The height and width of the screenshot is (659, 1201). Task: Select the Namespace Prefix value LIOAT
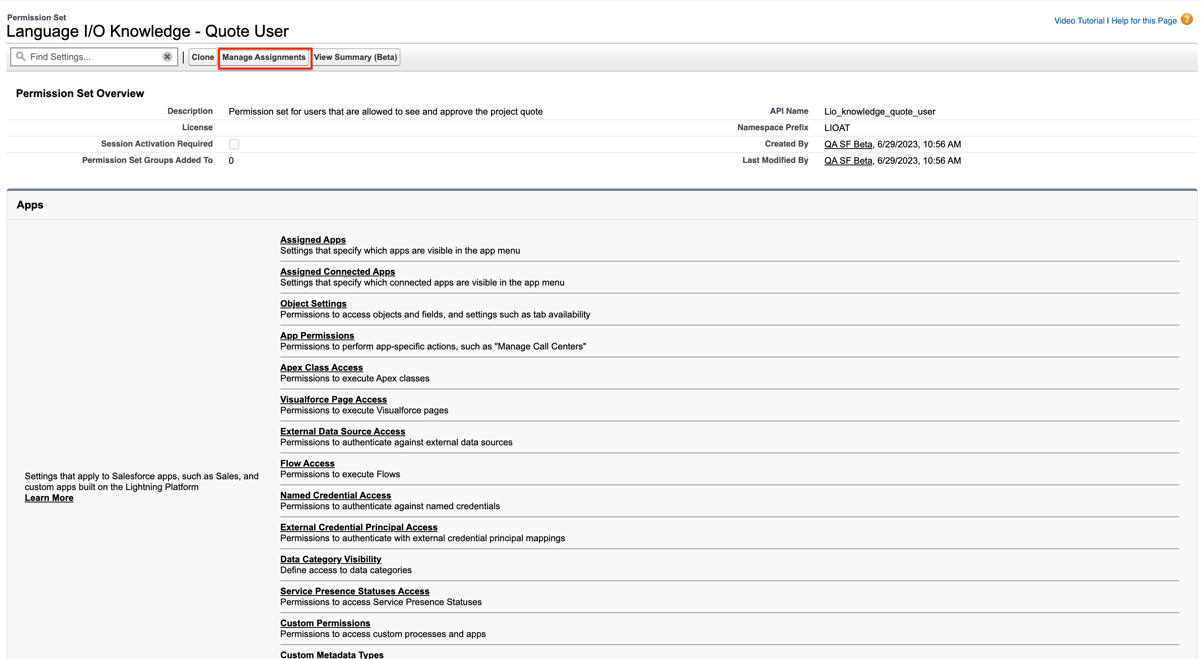[x=837, y=128]
